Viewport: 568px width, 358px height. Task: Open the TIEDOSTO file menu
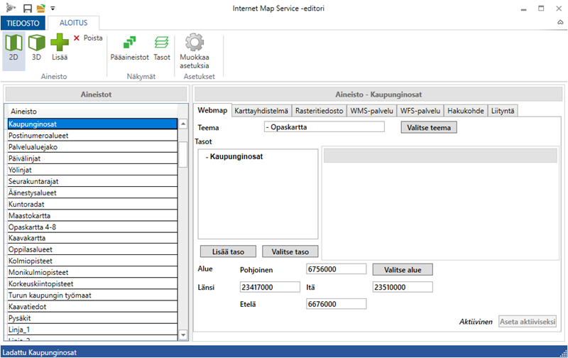click(23, 23)
